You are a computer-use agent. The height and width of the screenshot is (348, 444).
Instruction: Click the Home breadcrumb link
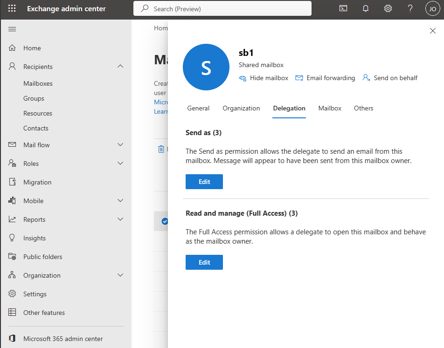161,28
